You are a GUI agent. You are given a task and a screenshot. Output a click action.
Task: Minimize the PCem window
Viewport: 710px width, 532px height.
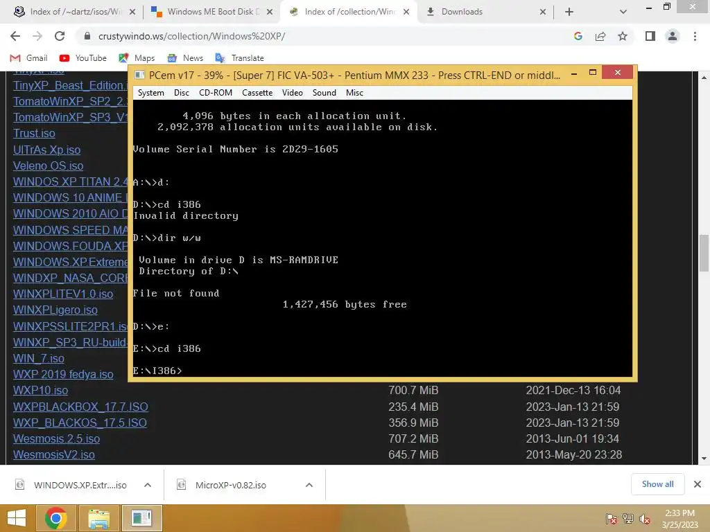point(574,73)
